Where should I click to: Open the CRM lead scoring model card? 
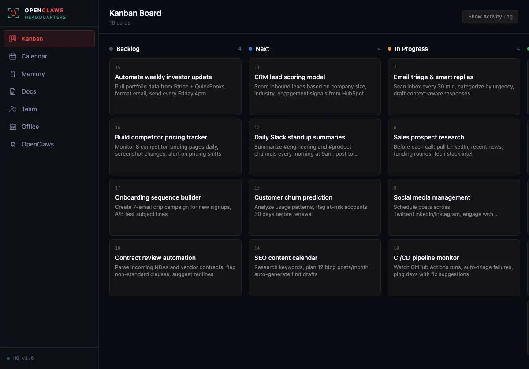click(x=315, y=87)
